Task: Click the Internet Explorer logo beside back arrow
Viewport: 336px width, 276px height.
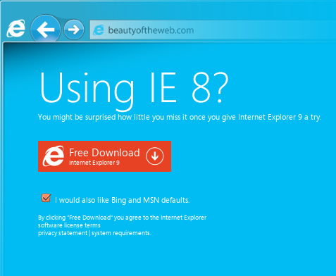Action: 16,29
